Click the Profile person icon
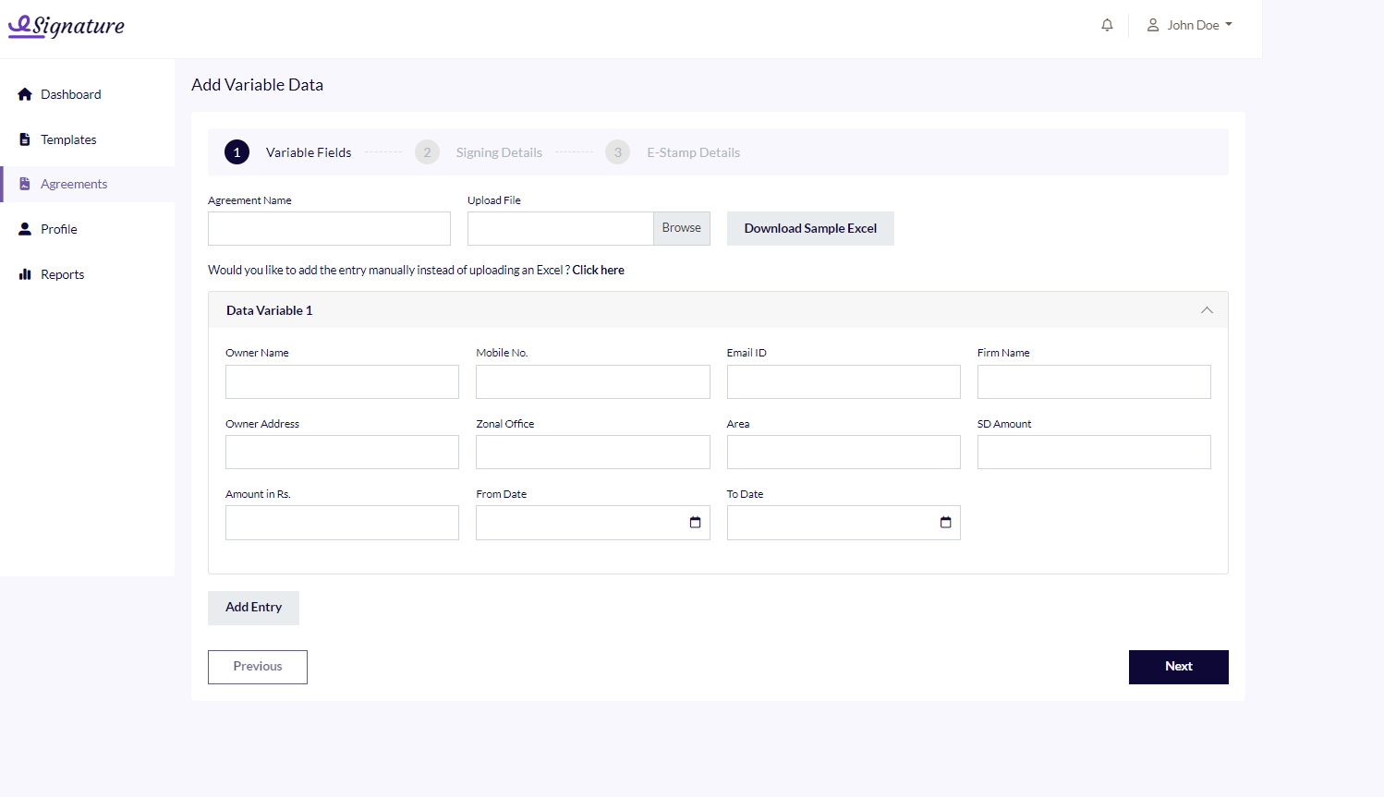Viewport: 1384px width, 797px height. point(25,229)
